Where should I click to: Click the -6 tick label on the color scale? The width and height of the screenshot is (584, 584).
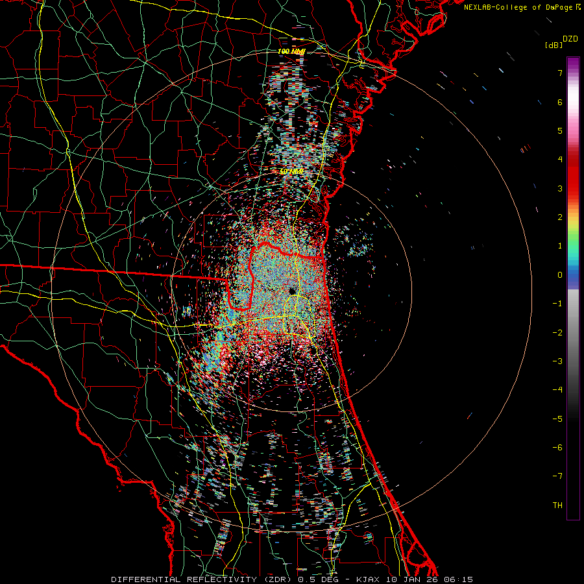pyautogui.click(x=557, y=448)
